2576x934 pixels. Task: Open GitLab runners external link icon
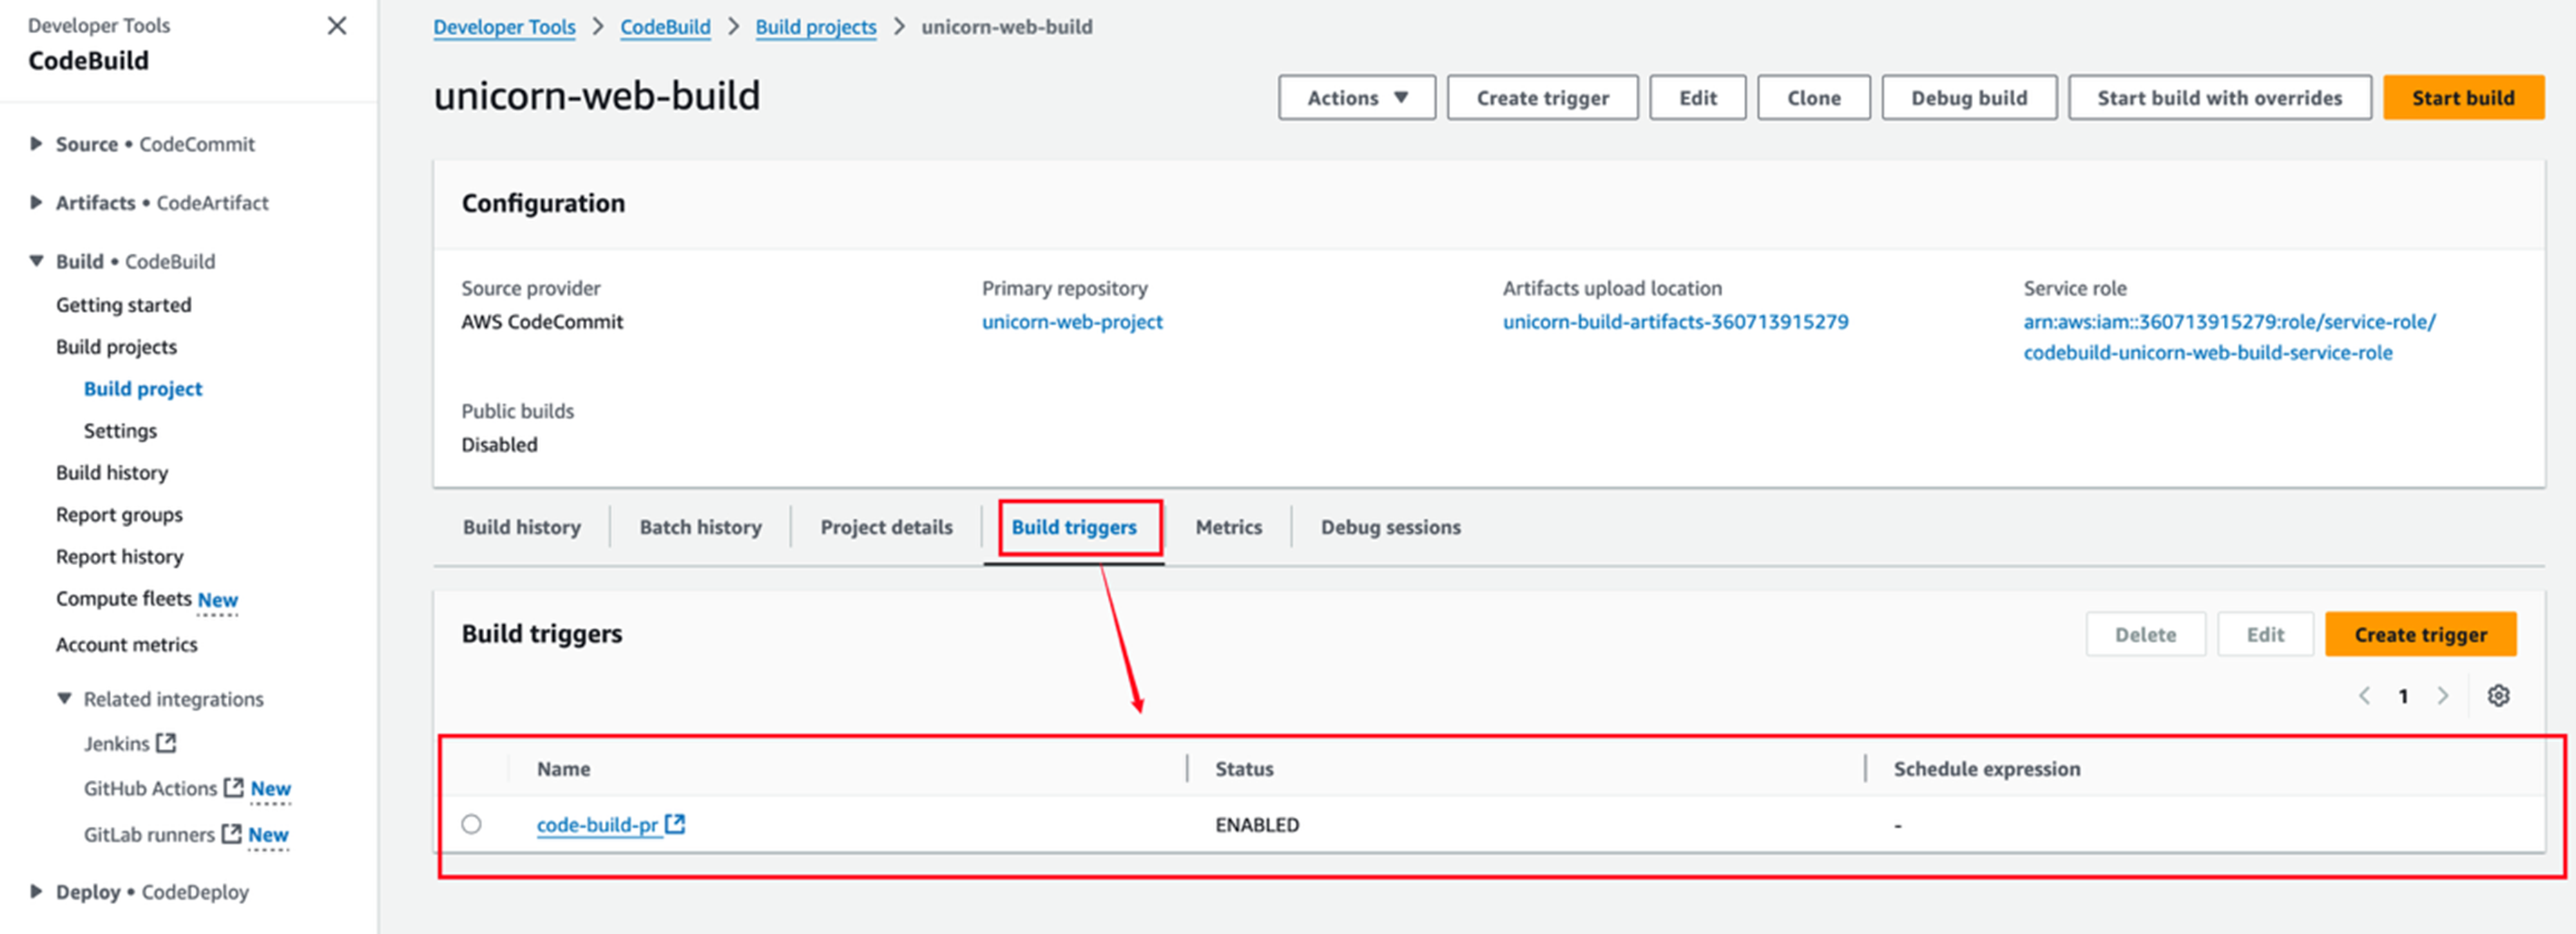[x=231, y=834]
